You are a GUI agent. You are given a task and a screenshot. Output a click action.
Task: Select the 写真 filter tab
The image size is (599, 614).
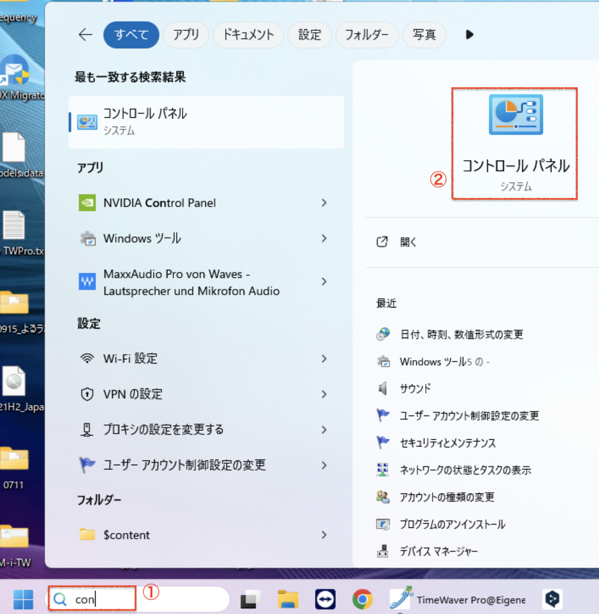[424, 34]
